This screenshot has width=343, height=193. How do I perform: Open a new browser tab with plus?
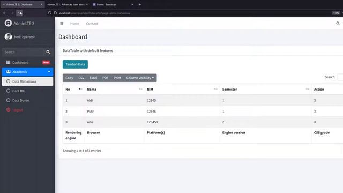coord(140,4)
